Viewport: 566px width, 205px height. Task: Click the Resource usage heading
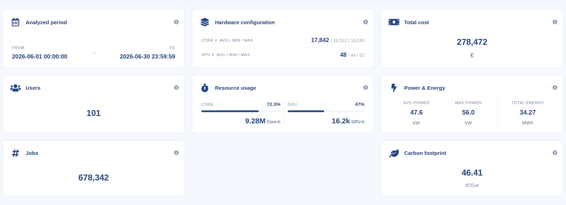pyautogui.click(x=235, y=88)
